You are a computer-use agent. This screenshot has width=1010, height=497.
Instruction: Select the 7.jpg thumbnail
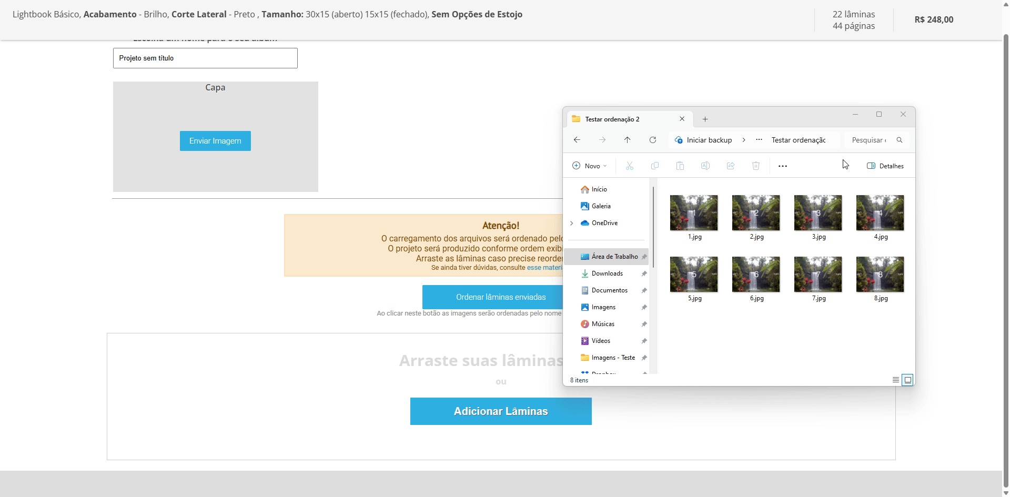(x=818, y=275)
